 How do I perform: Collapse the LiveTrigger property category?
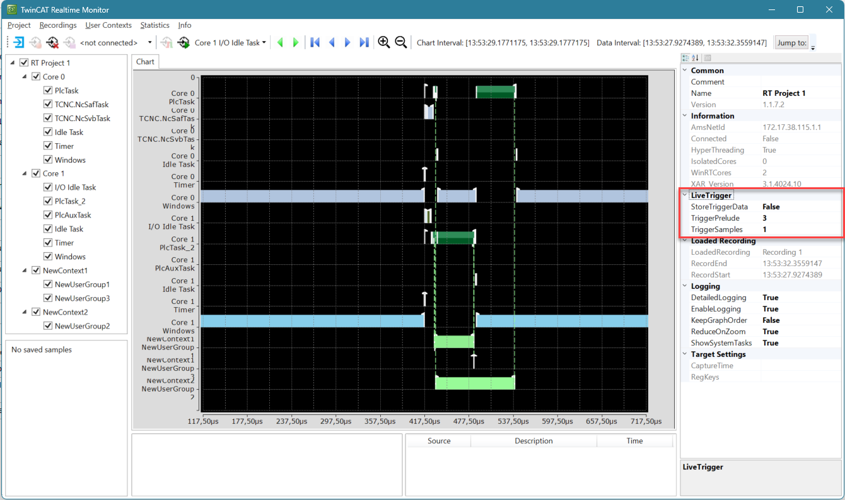pos(685,195)
